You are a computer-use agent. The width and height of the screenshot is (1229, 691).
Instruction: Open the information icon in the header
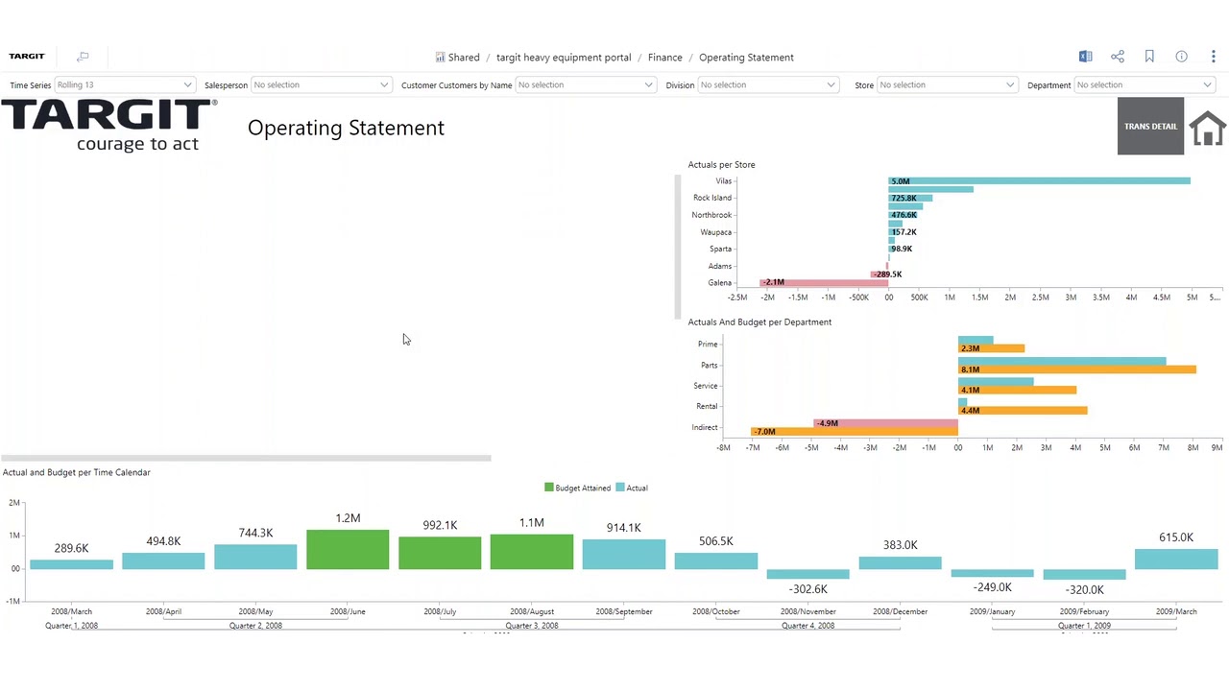[1182, 57]
